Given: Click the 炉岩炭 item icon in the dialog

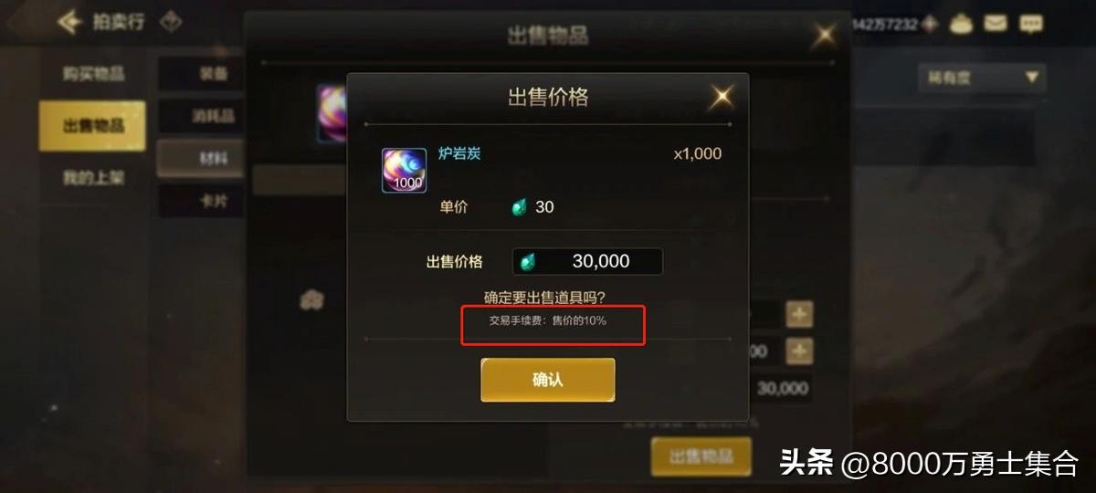Looking at the screenshot, I should pos(404,169).
